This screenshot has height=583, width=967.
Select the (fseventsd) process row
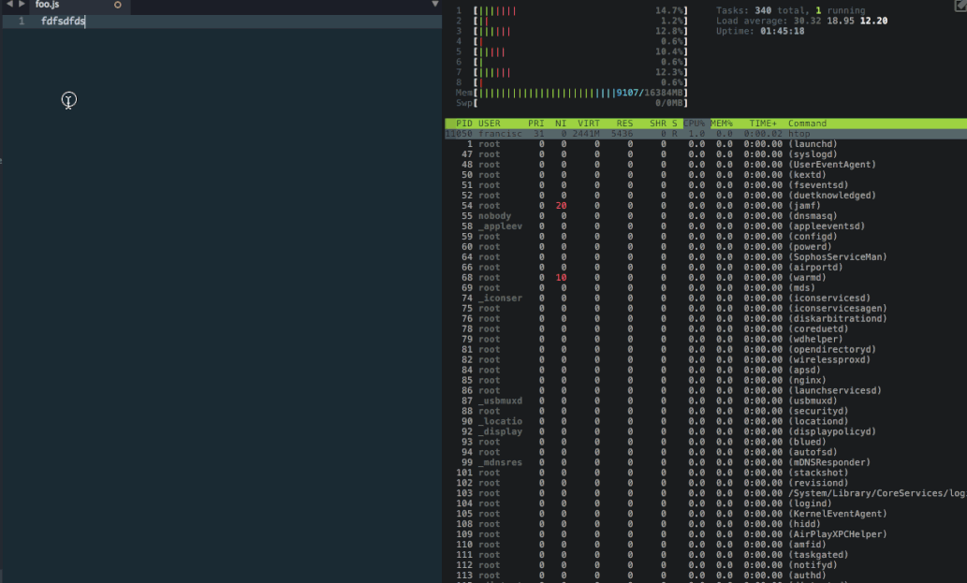tap(706, 185)
